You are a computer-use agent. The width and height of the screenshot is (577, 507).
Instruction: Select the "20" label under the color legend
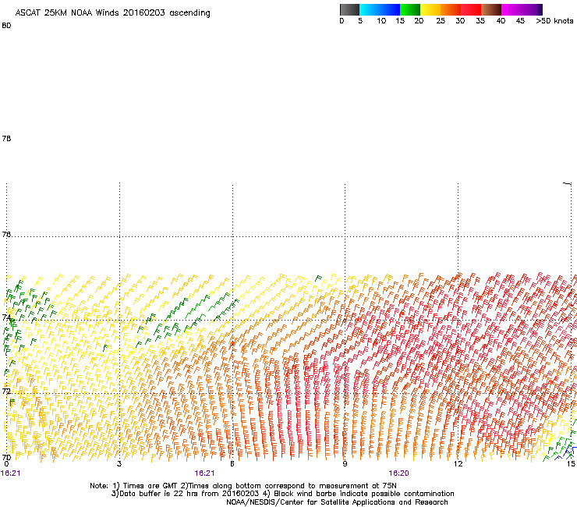coord(419,21)
